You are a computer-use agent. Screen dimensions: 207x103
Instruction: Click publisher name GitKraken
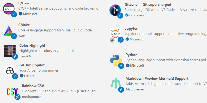coord(136,15)
